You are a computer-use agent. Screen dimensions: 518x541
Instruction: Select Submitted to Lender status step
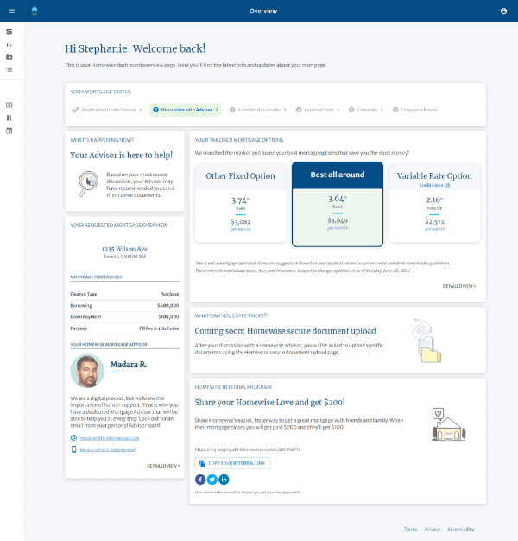pyautogui.click(x=258, y=110)
